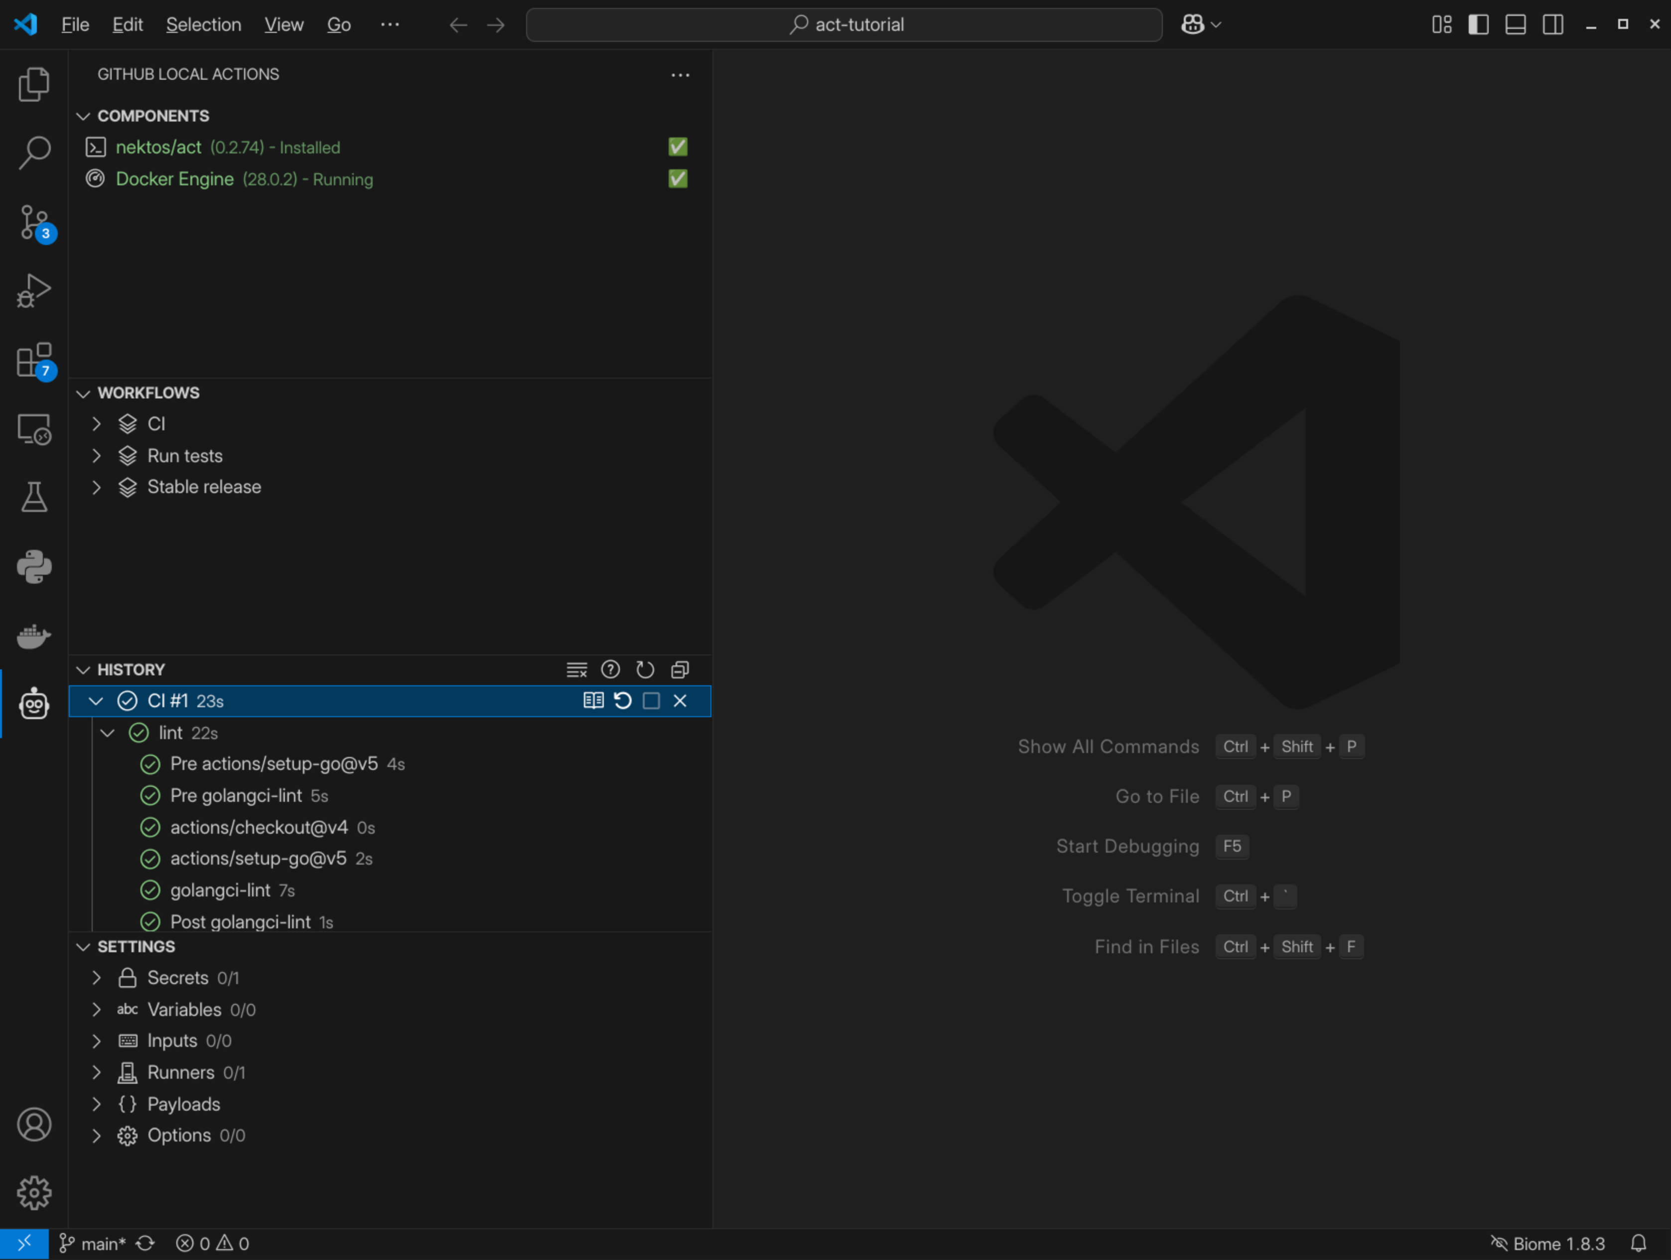
Task: Click Biome 1.8.3 status item
Action: point(1547,1244)
